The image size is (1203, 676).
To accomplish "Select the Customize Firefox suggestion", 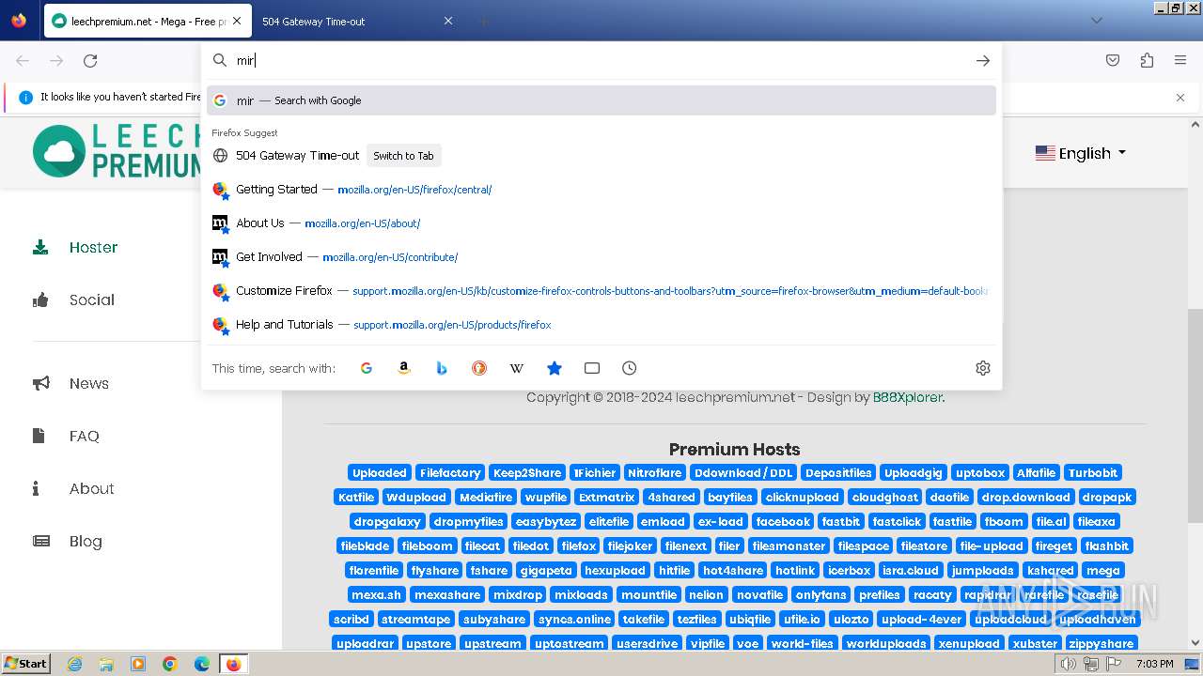I will [601, 291].
